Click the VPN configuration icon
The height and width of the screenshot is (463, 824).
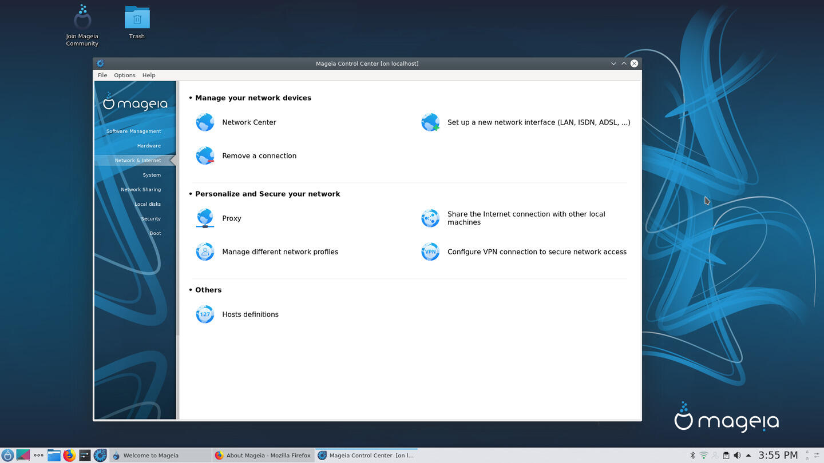[430, 252]
